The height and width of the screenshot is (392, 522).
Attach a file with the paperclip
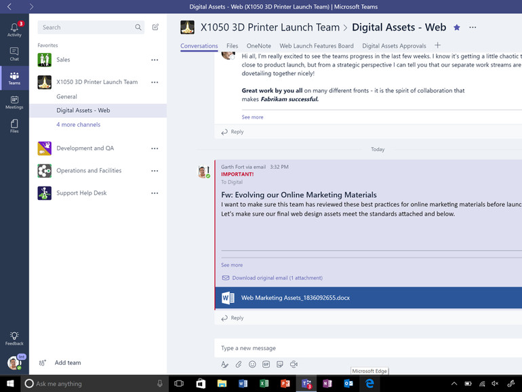click(239, 364)
